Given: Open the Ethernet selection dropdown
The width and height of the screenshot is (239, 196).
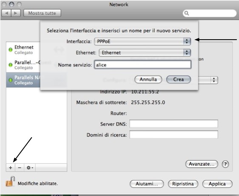Looking at the screenshot, I should tap(145, 53).
